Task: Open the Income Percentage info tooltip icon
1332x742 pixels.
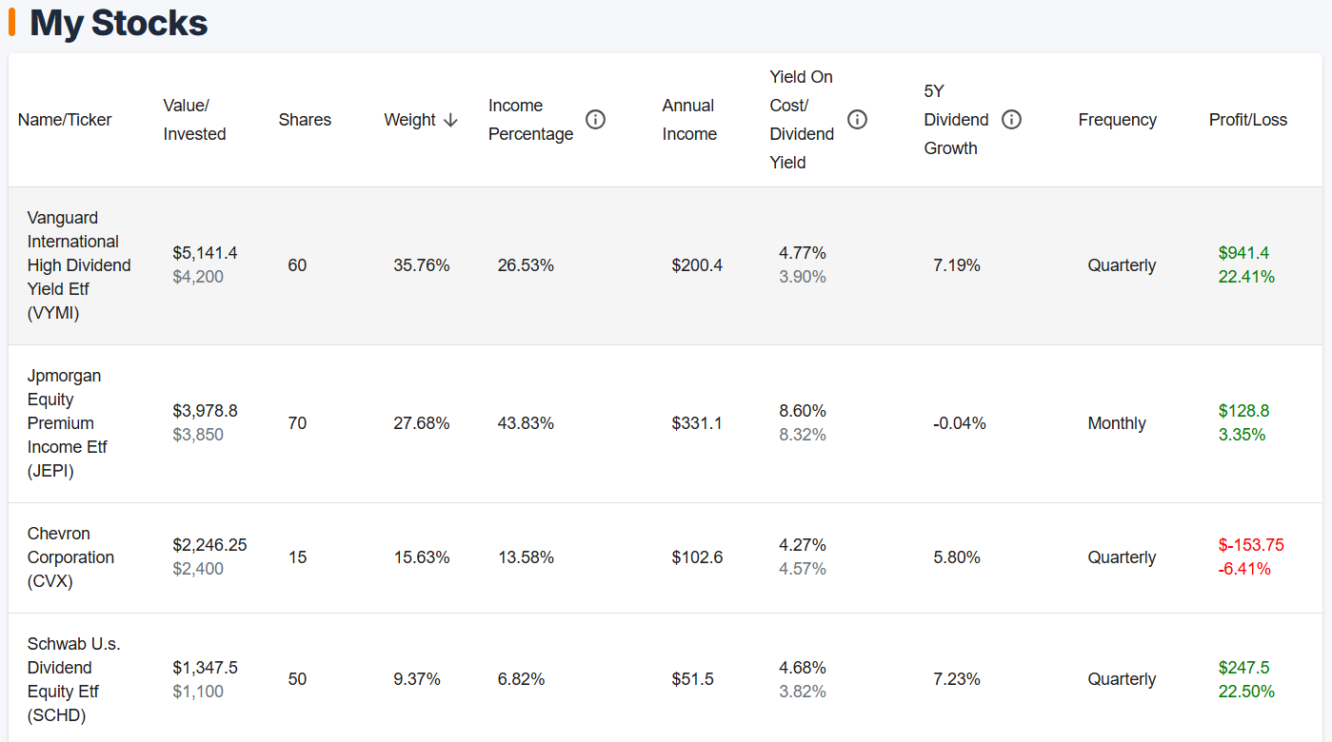Action: 595,119
